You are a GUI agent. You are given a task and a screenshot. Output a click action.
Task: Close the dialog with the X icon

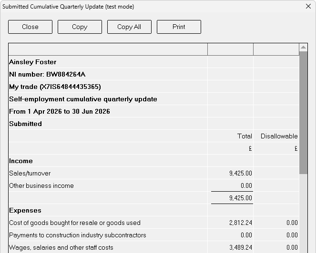(x=308, y=6)
